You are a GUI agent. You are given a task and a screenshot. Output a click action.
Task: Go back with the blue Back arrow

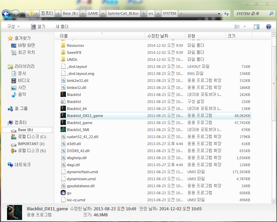pyautogui.click(x=6, y=14)
